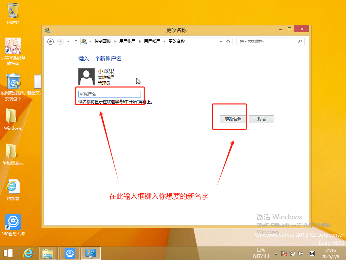Image resolution: width=346 pixels, height=260 pixels.
Task: Select the 没网或没驱动安装这个 desktop icon
Action: click(13, 87)
